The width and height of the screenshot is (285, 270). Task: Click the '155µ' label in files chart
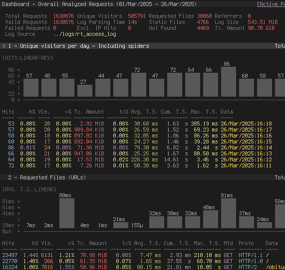[137, 225]
